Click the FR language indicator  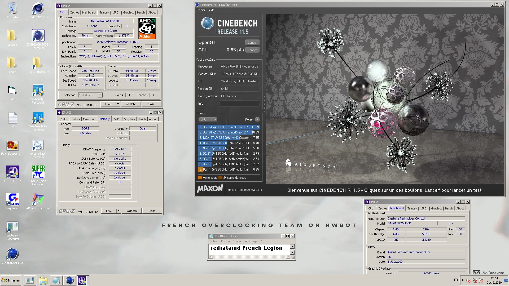coord(456,280)
